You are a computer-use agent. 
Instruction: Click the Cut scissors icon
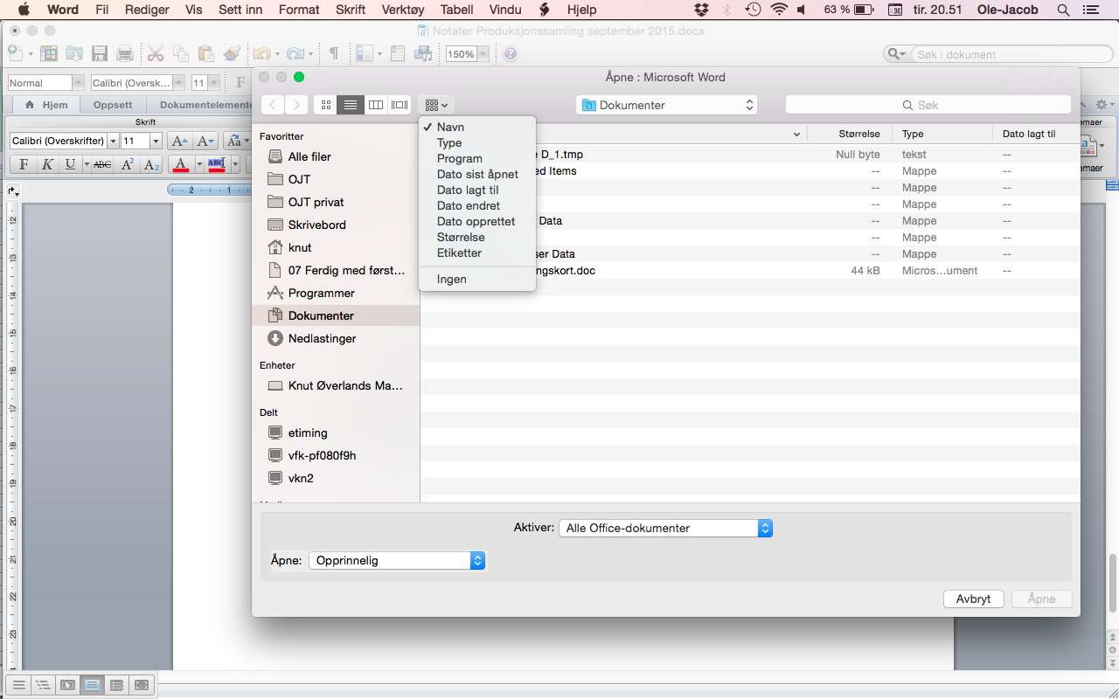(156, 53)
